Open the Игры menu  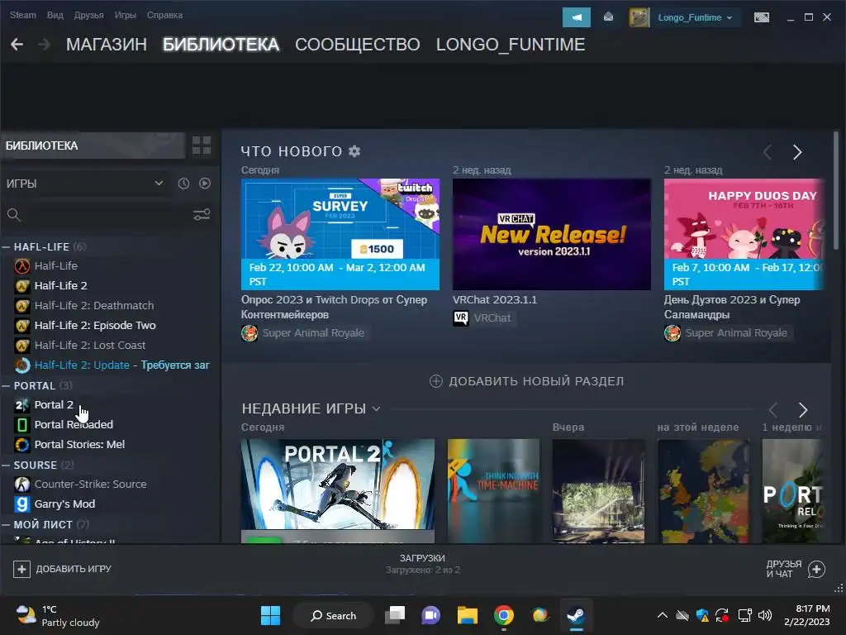[x=126, y=15]
